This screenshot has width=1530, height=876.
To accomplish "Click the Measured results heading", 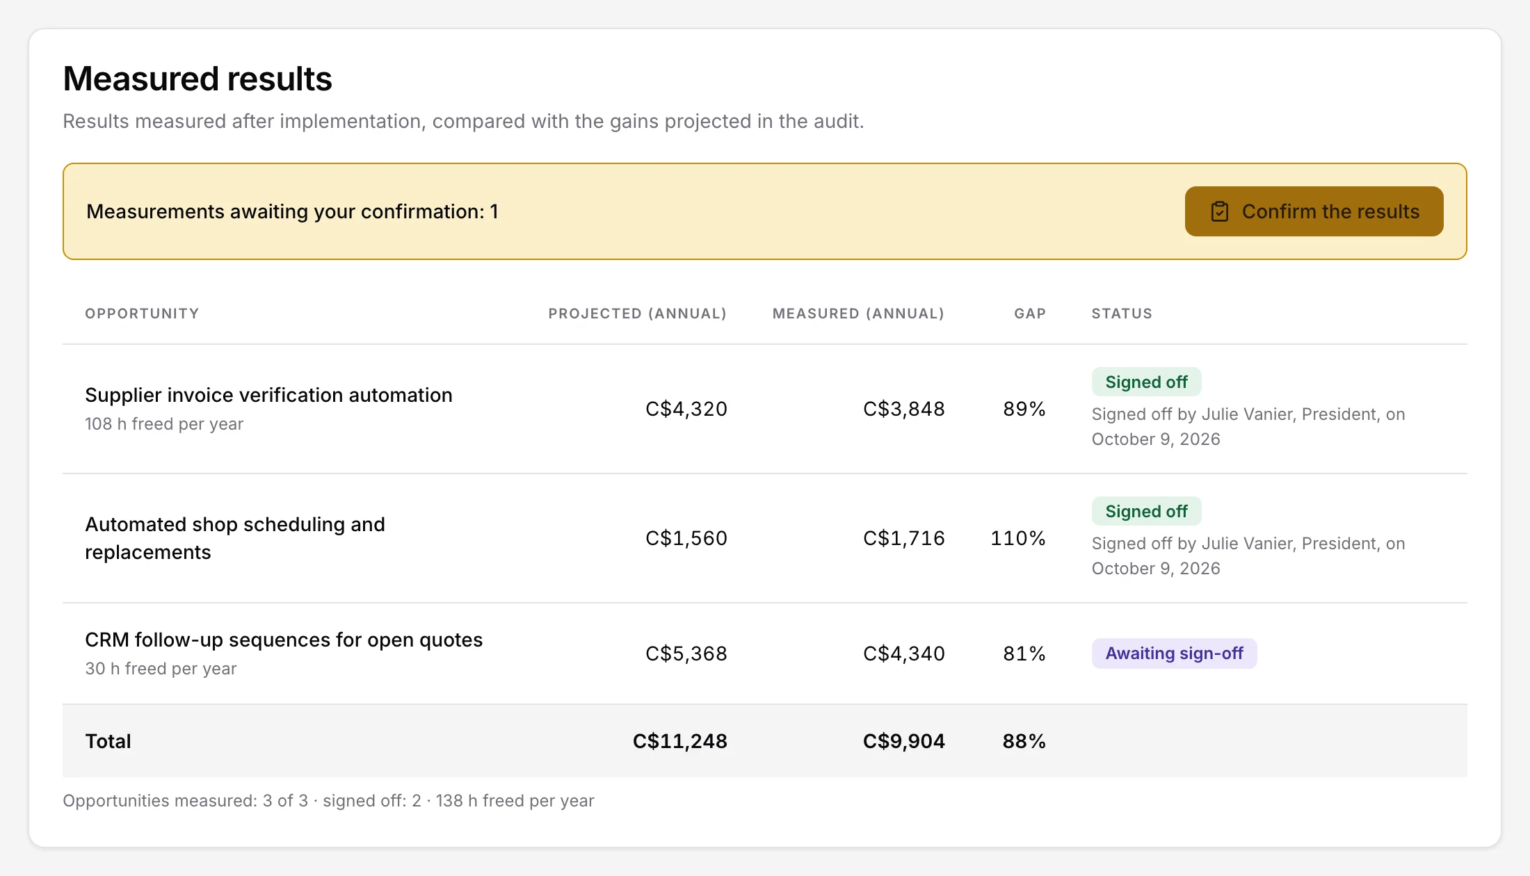I will coord(198,79).
